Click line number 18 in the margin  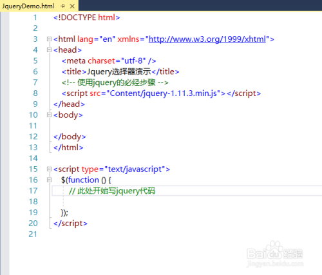coord(33,202)
